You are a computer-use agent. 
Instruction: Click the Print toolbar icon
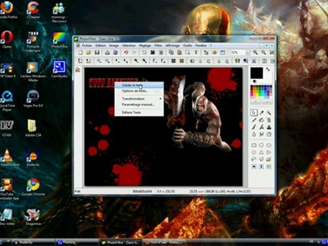pos(107,53)
